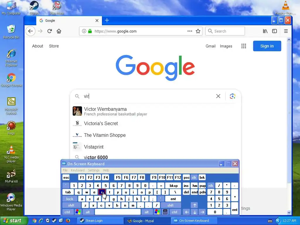Screen dimensions: 300x225
Task: Open Google apps grid
Action: point(243,46)
